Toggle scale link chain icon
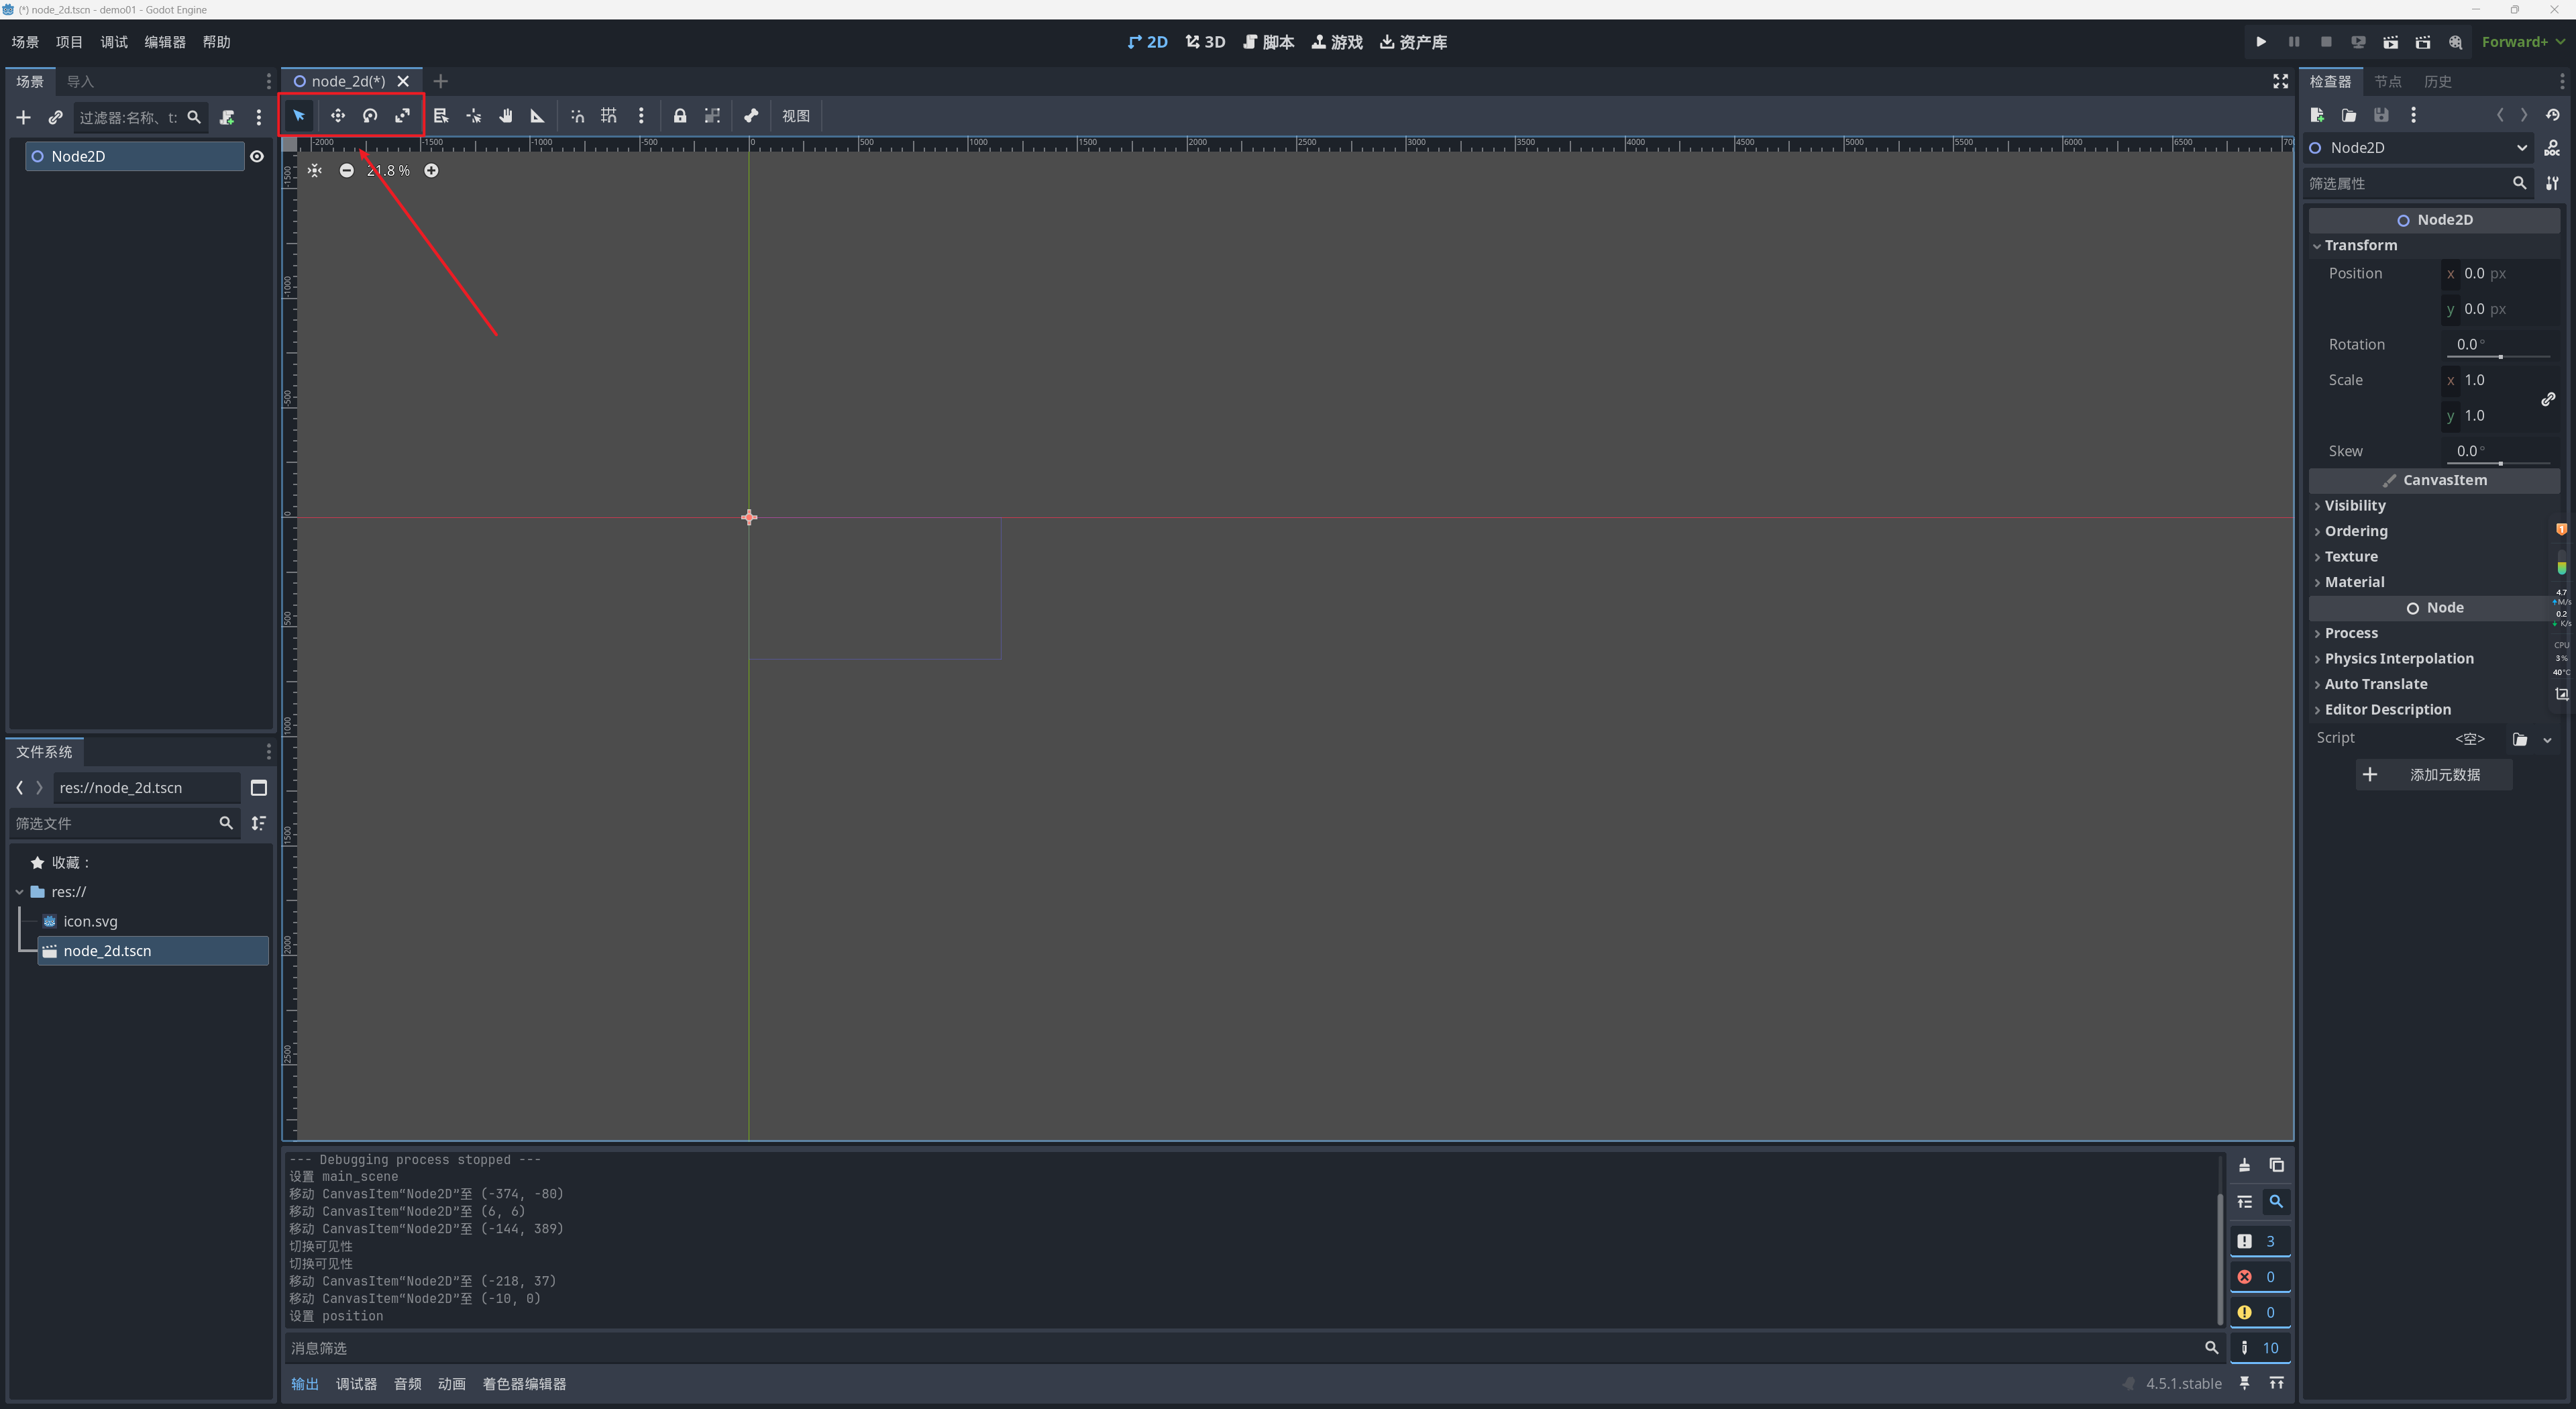This screenshot has height=1409, width=2576. click(2548, 399)
